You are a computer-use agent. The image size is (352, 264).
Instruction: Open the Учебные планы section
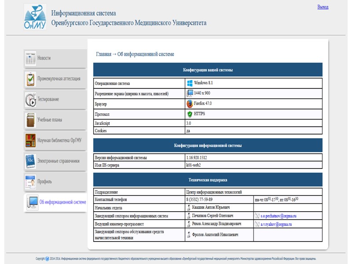point(55,120)
